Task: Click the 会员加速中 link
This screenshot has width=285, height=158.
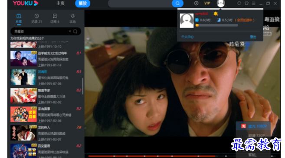Action: tap(245, 20)
